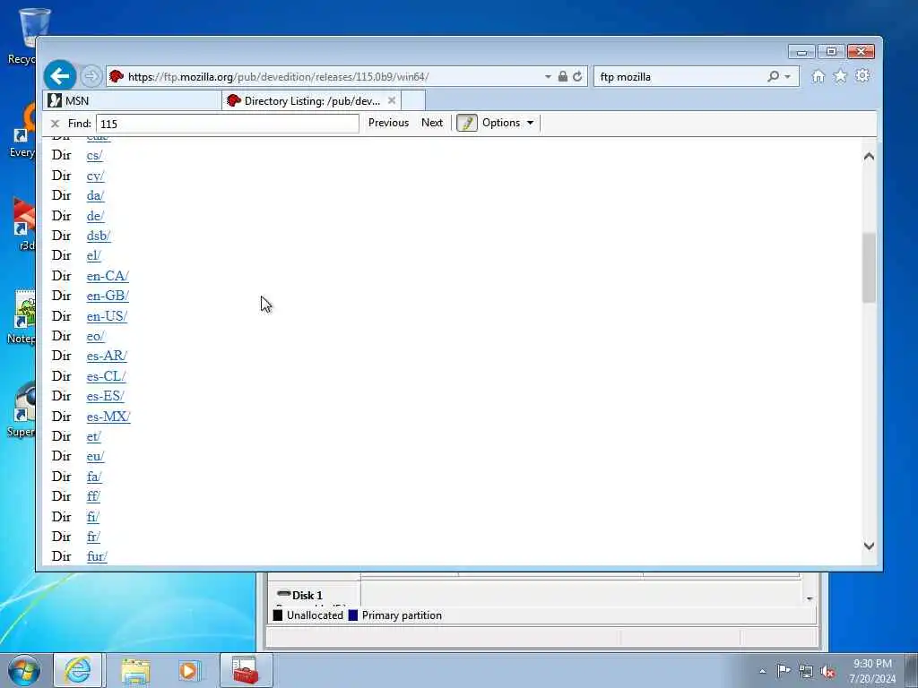Image resolution: width=918 pixels, height=688 pixels.
Task: Open the et/ directory link
Action: point(93,436)
